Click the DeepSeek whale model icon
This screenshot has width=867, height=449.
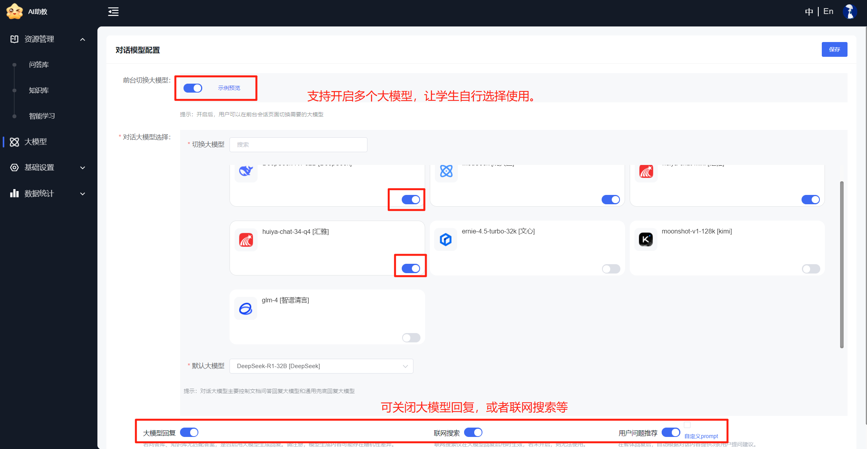pyautogui.click(x=246, y=170)
